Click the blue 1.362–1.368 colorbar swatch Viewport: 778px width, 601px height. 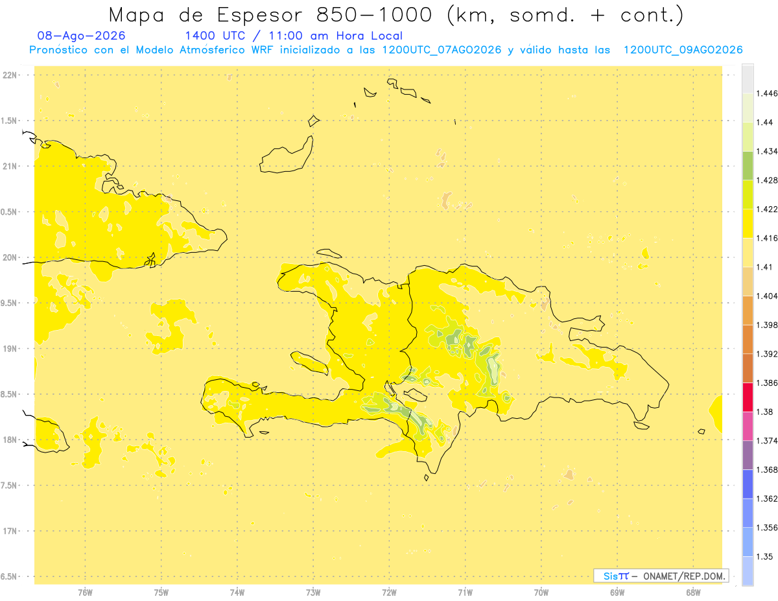pos(748,484)
